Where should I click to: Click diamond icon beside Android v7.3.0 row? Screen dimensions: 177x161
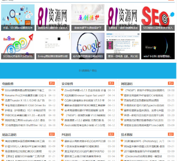tap(62, 125)
